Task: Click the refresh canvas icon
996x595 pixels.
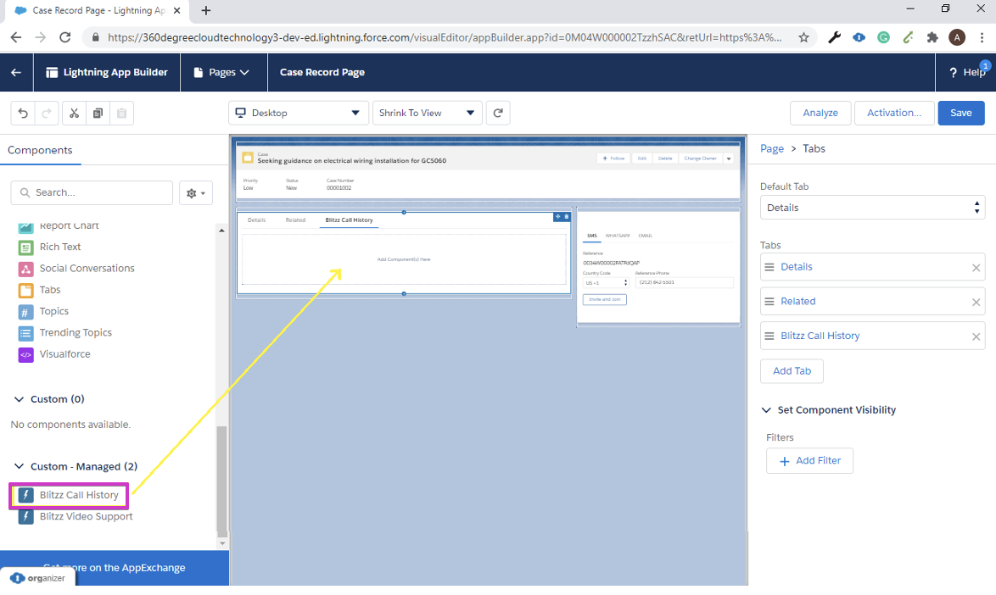Action: coord(498,113)
